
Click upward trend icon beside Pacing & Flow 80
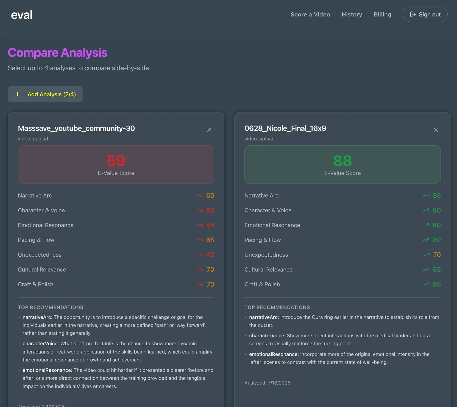click(x=426, y=240)
